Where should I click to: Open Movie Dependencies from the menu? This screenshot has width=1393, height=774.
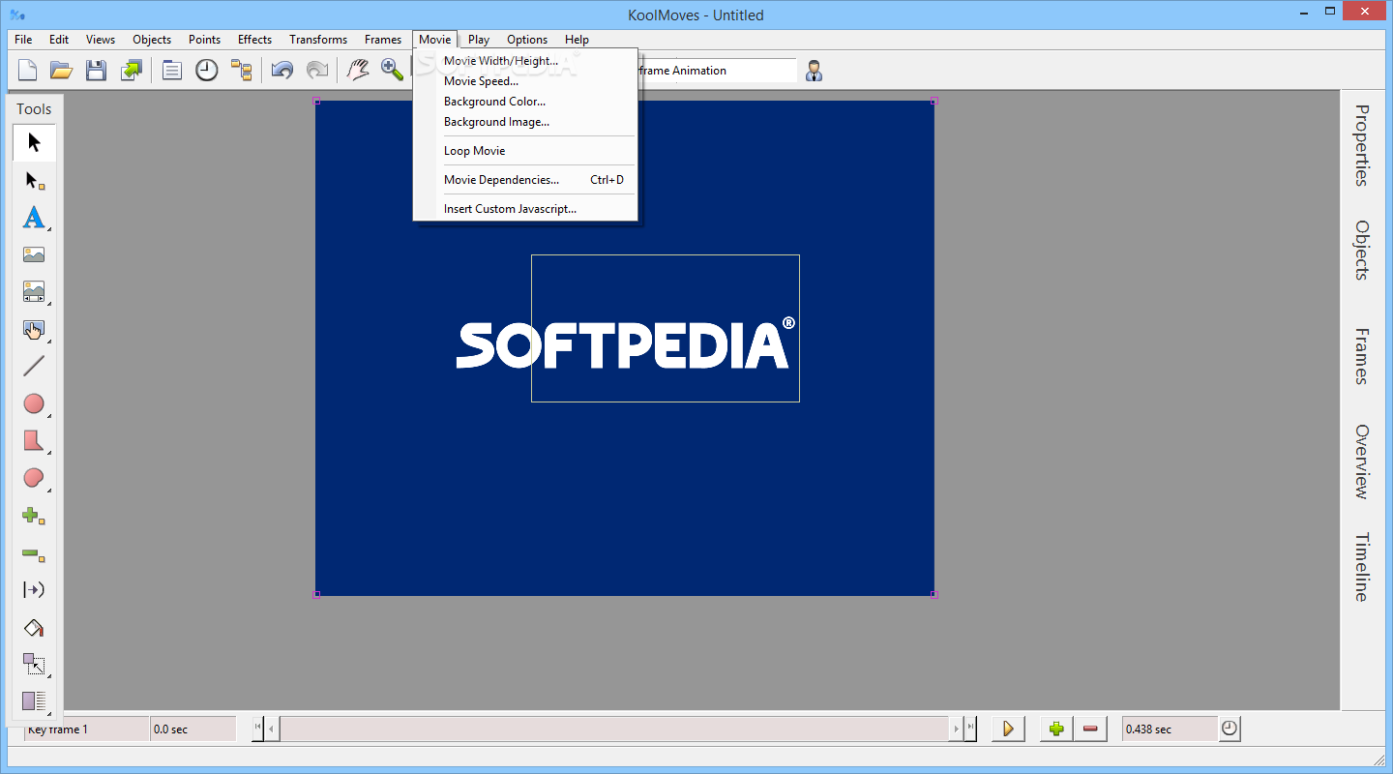pos(525,180)
